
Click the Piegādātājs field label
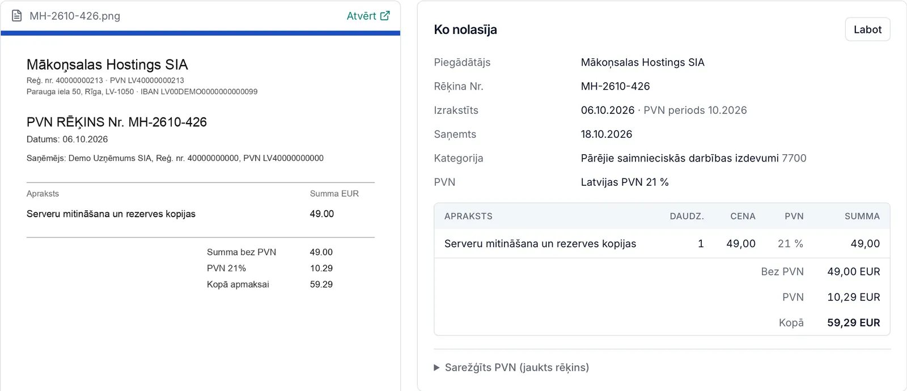point(462,62)
